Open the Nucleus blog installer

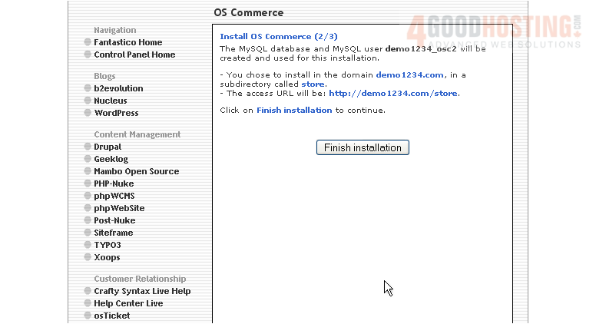pos(111,101)
